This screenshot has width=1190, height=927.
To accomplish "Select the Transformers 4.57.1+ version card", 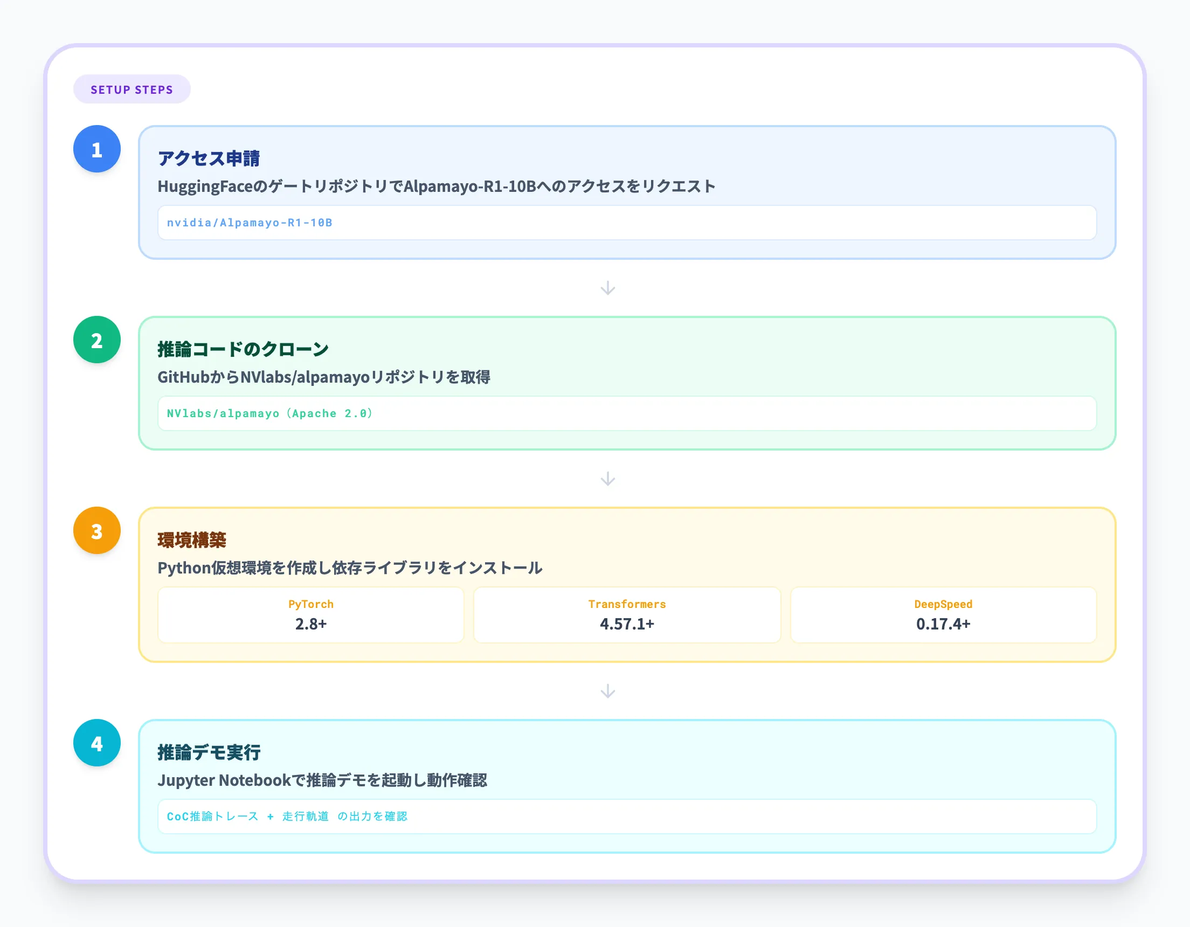I will [x=627, y=615].
